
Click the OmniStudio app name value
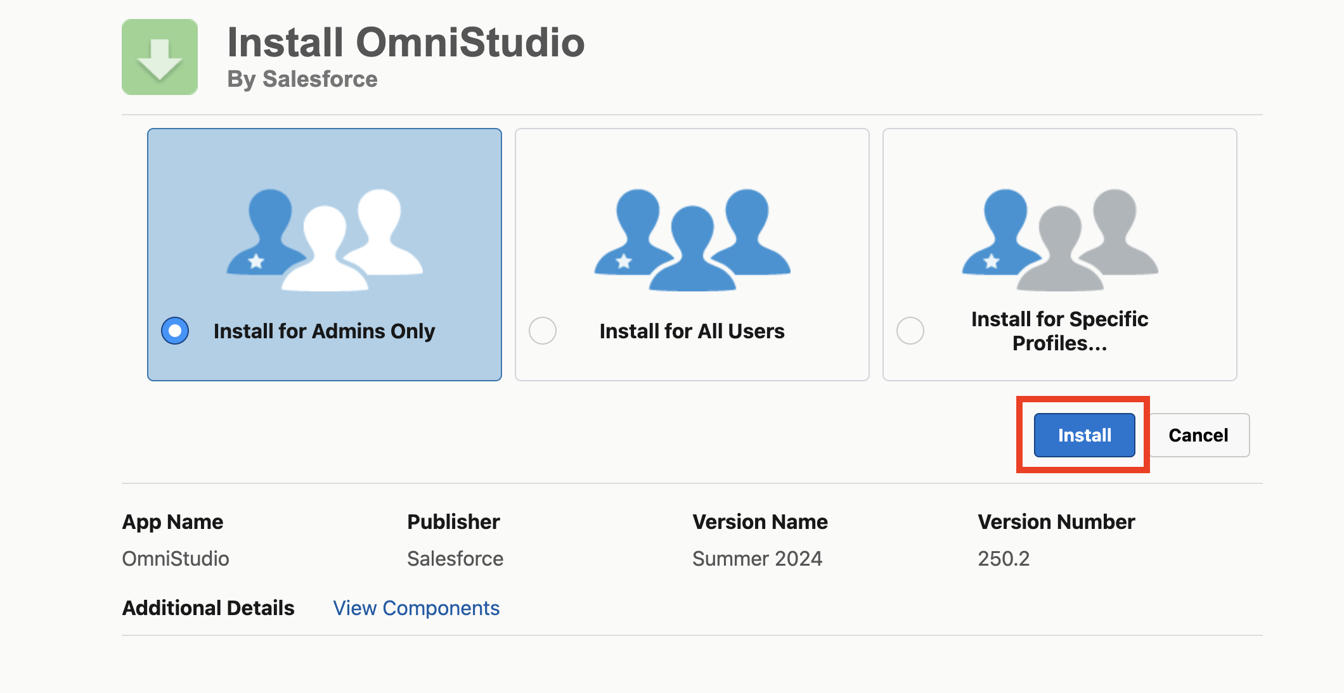pos(176,559)
